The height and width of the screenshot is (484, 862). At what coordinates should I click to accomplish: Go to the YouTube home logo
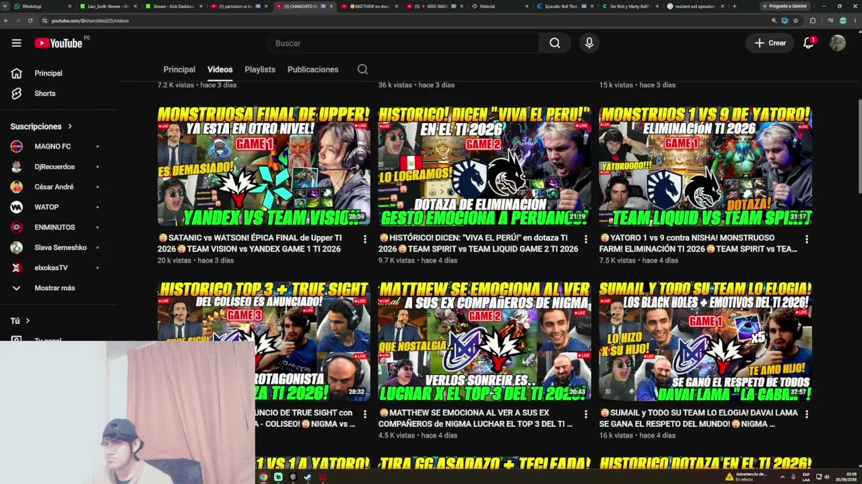click(x=58, y=43)
